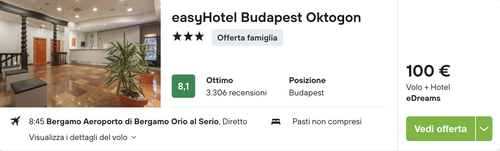Image resolution: width=500 pixels, height=151 pixels.
Task: Click the eDreams provider name
Action: coord(423,98)
